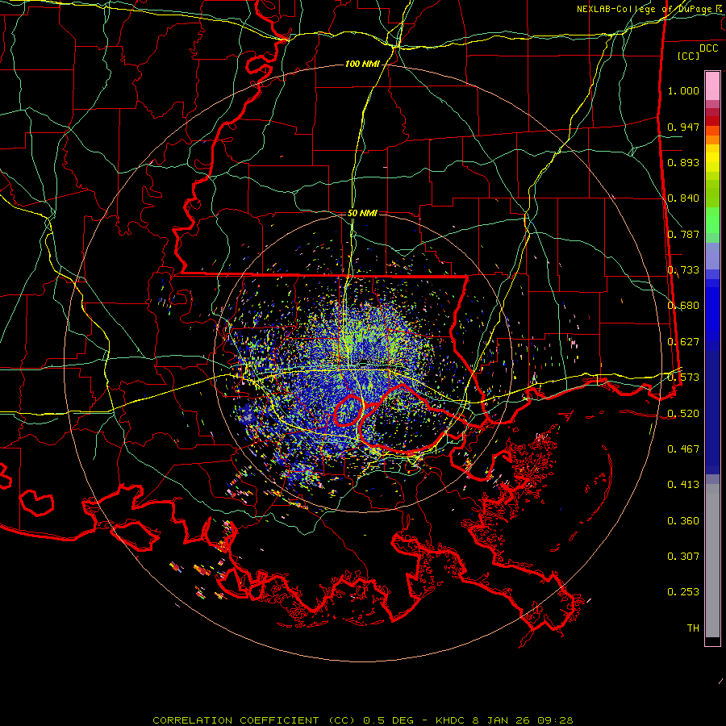
Task: Click the DCC label above color scale
Action: 708,48
